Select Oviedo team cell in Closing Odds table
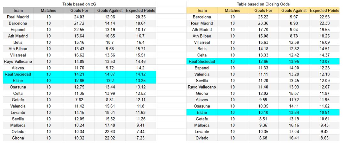The height and width of the screenshot is (144, 343). (202, 138)
